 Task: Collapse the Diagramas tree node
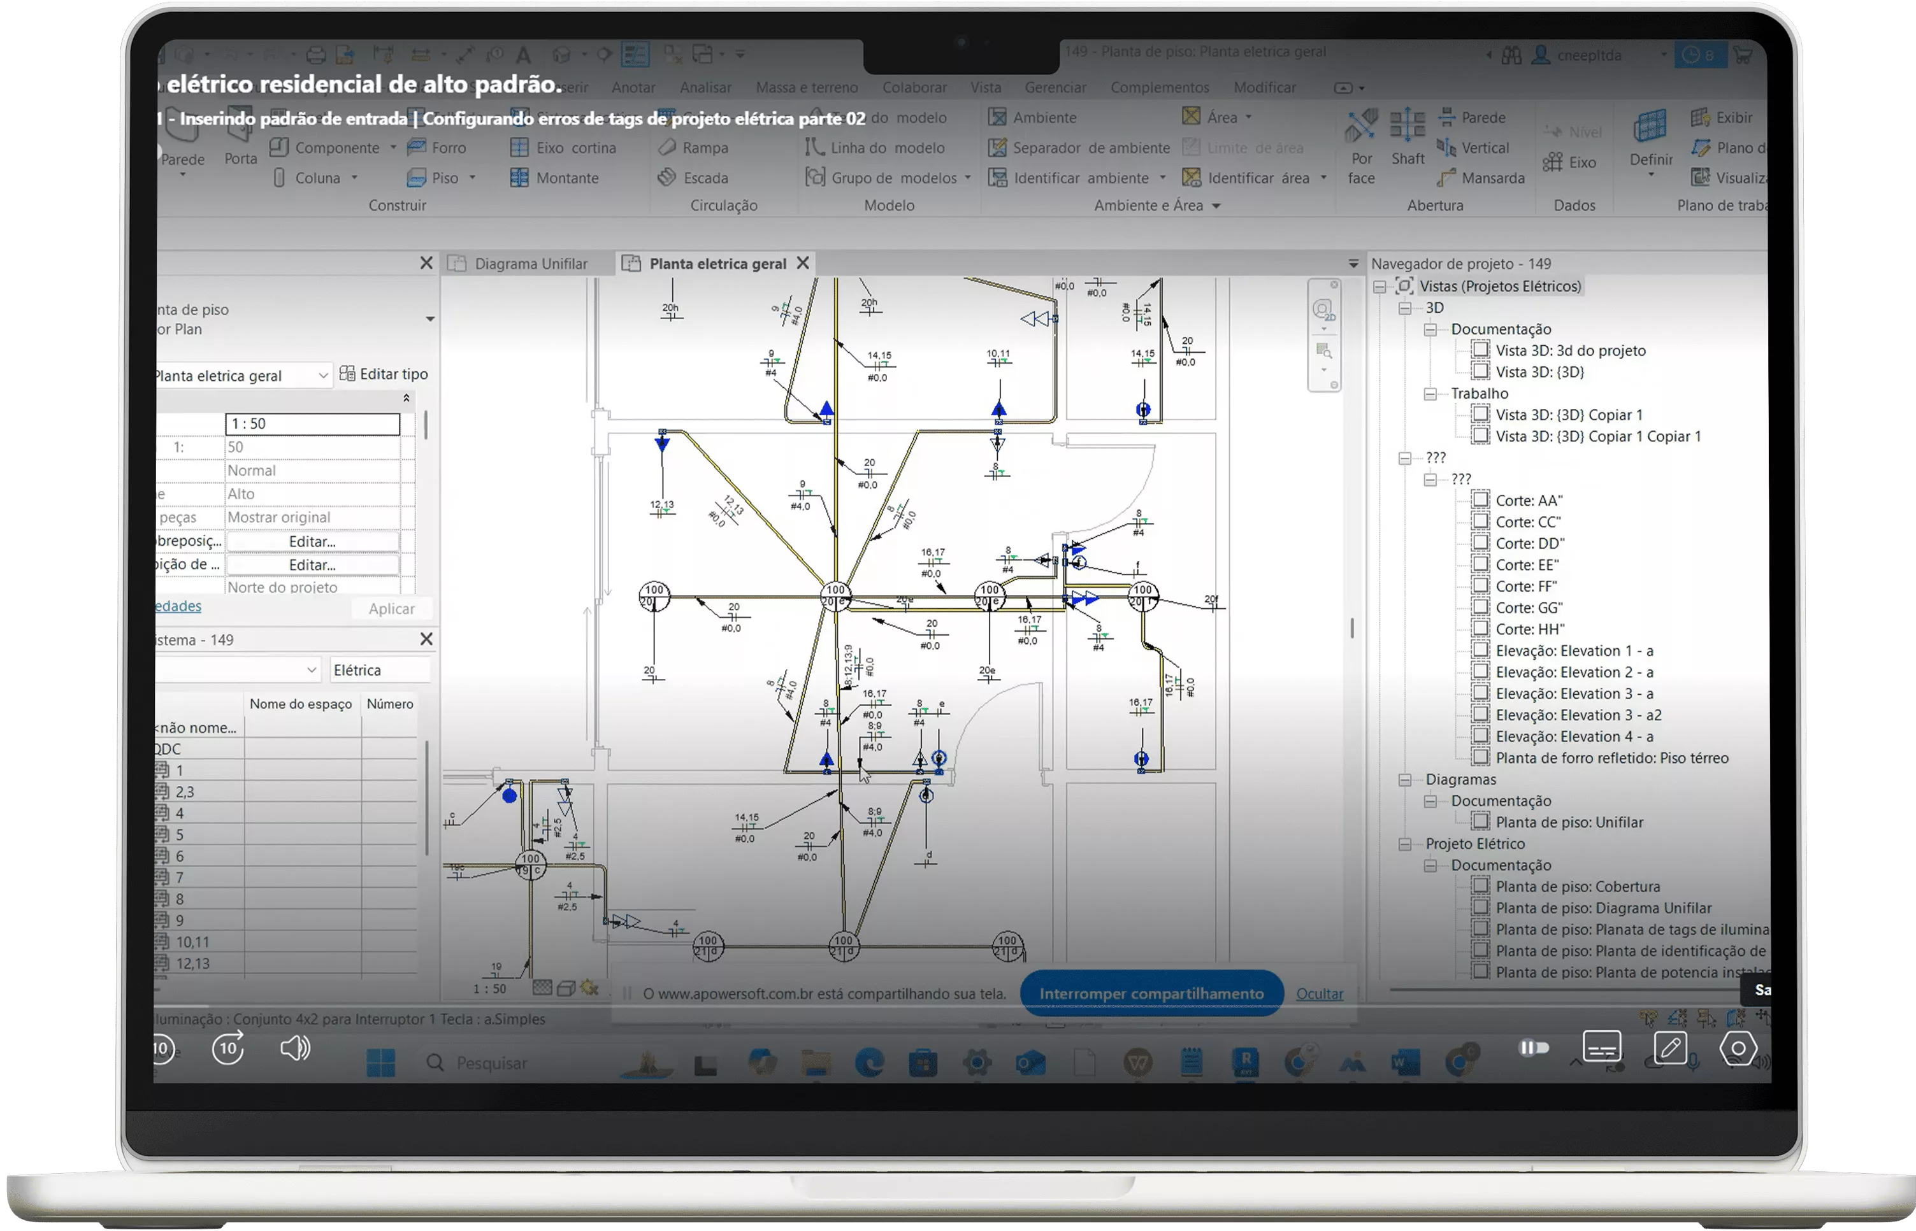pos(1405,780)
